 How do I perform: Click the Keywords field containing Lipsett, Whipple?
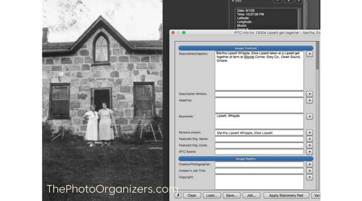pos(259,121)
